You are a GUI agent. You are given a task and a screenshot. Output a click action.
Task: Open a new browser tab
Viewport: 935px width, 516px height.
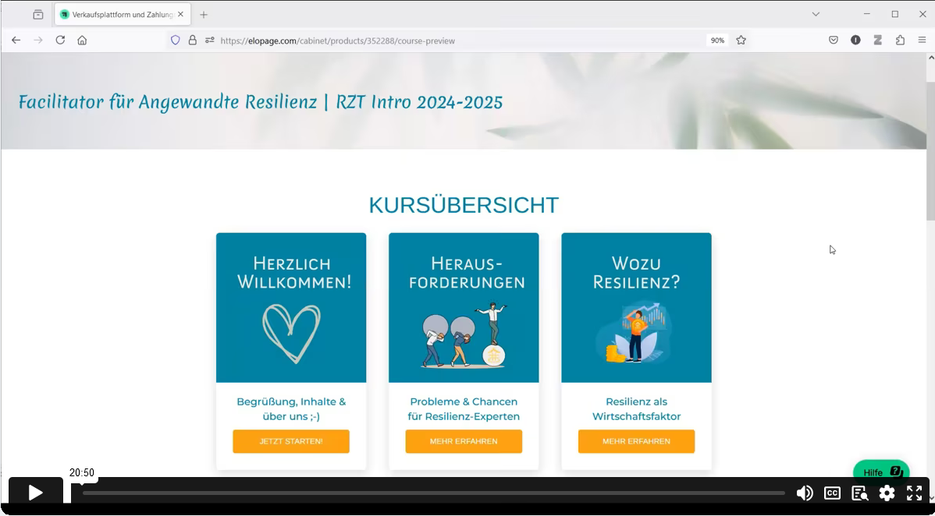point(204,15)
